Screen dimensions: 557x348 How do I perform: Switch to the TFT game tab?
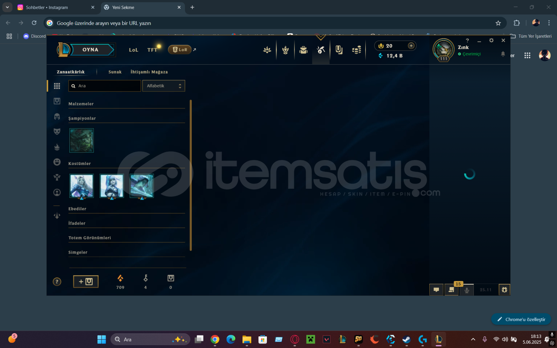coord(152,50)
